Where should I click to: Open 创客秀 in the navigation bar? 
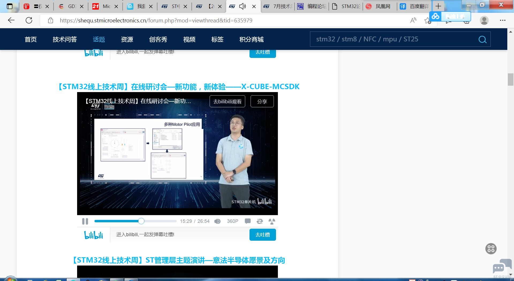pyautogui.click(x=158, y=39)
